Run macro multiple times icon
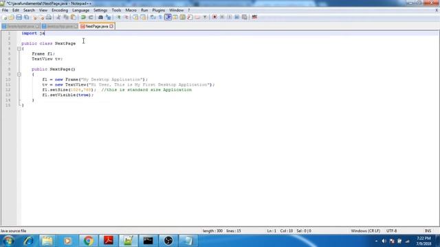 point(236,17)
